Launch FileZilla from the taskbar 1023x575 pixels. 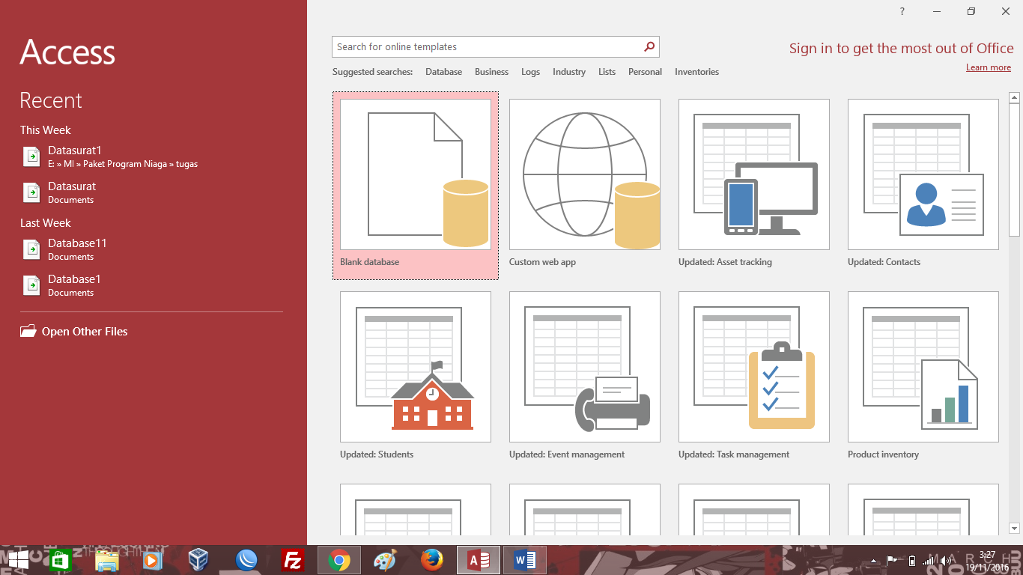click(x=292, y=560)
